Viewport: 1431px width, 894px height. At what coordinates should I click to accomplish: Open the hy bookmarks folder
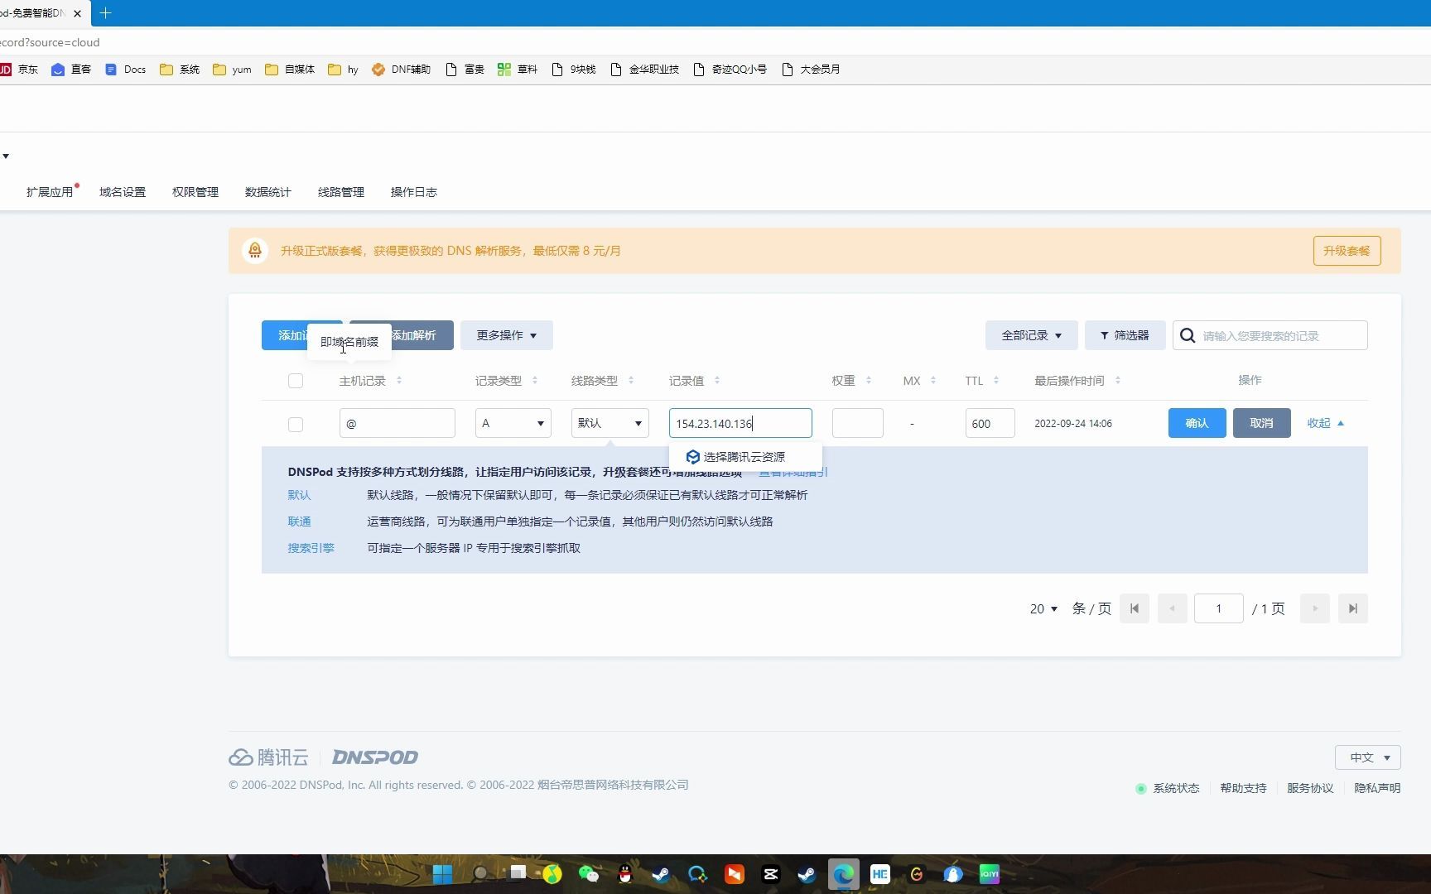(x=344, y=70)
